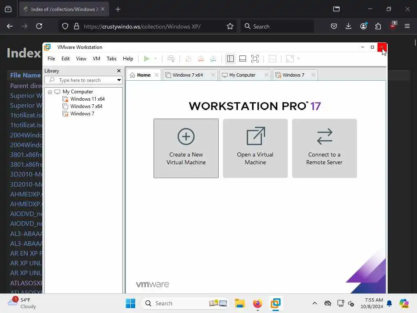
Task: Open the Snapshot Manager icon
Action: click(213, 59)
